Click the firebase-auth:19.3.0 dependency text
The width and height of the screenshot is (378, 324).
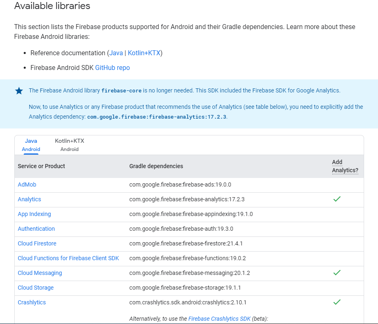[181, 229]
